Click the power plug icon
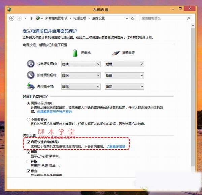 [116, 53]
